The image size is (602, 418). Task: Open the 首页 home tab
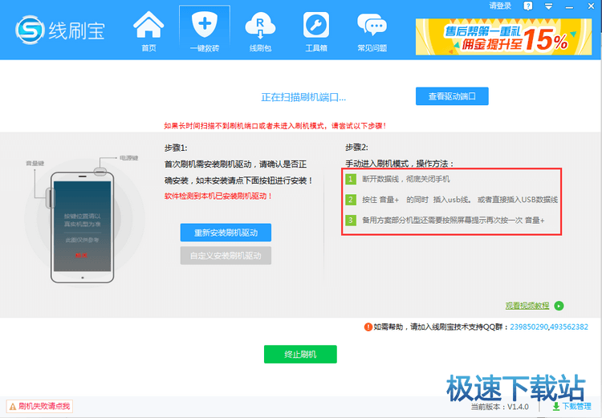pyautogui.click(x=148, y=30)
